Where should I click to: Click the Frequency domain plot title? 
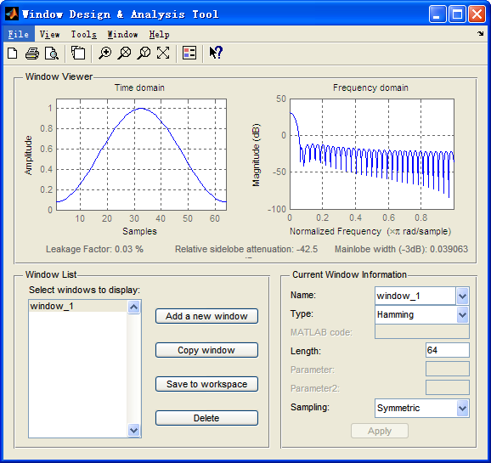[370, 88]
